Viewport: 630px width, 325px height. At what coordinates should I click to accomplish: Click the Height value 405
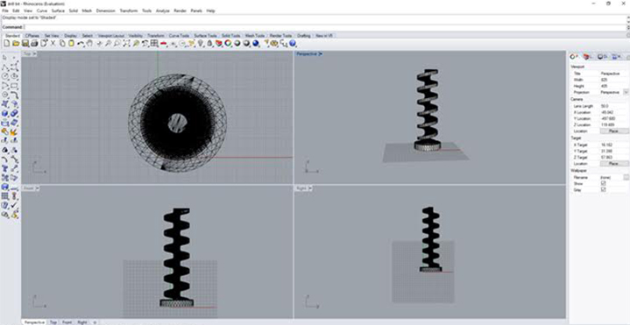click(604, 86)
